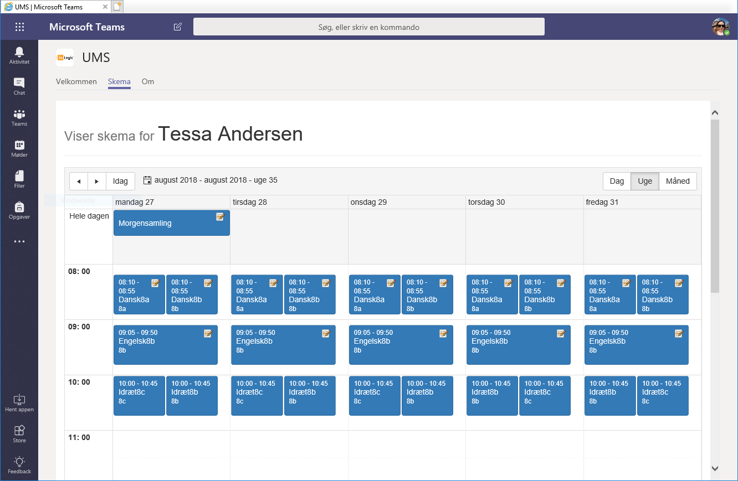The image size is (738, 481).
Task: Click note icon on Tuesday Dansk8a lesson
Action: 273,283
